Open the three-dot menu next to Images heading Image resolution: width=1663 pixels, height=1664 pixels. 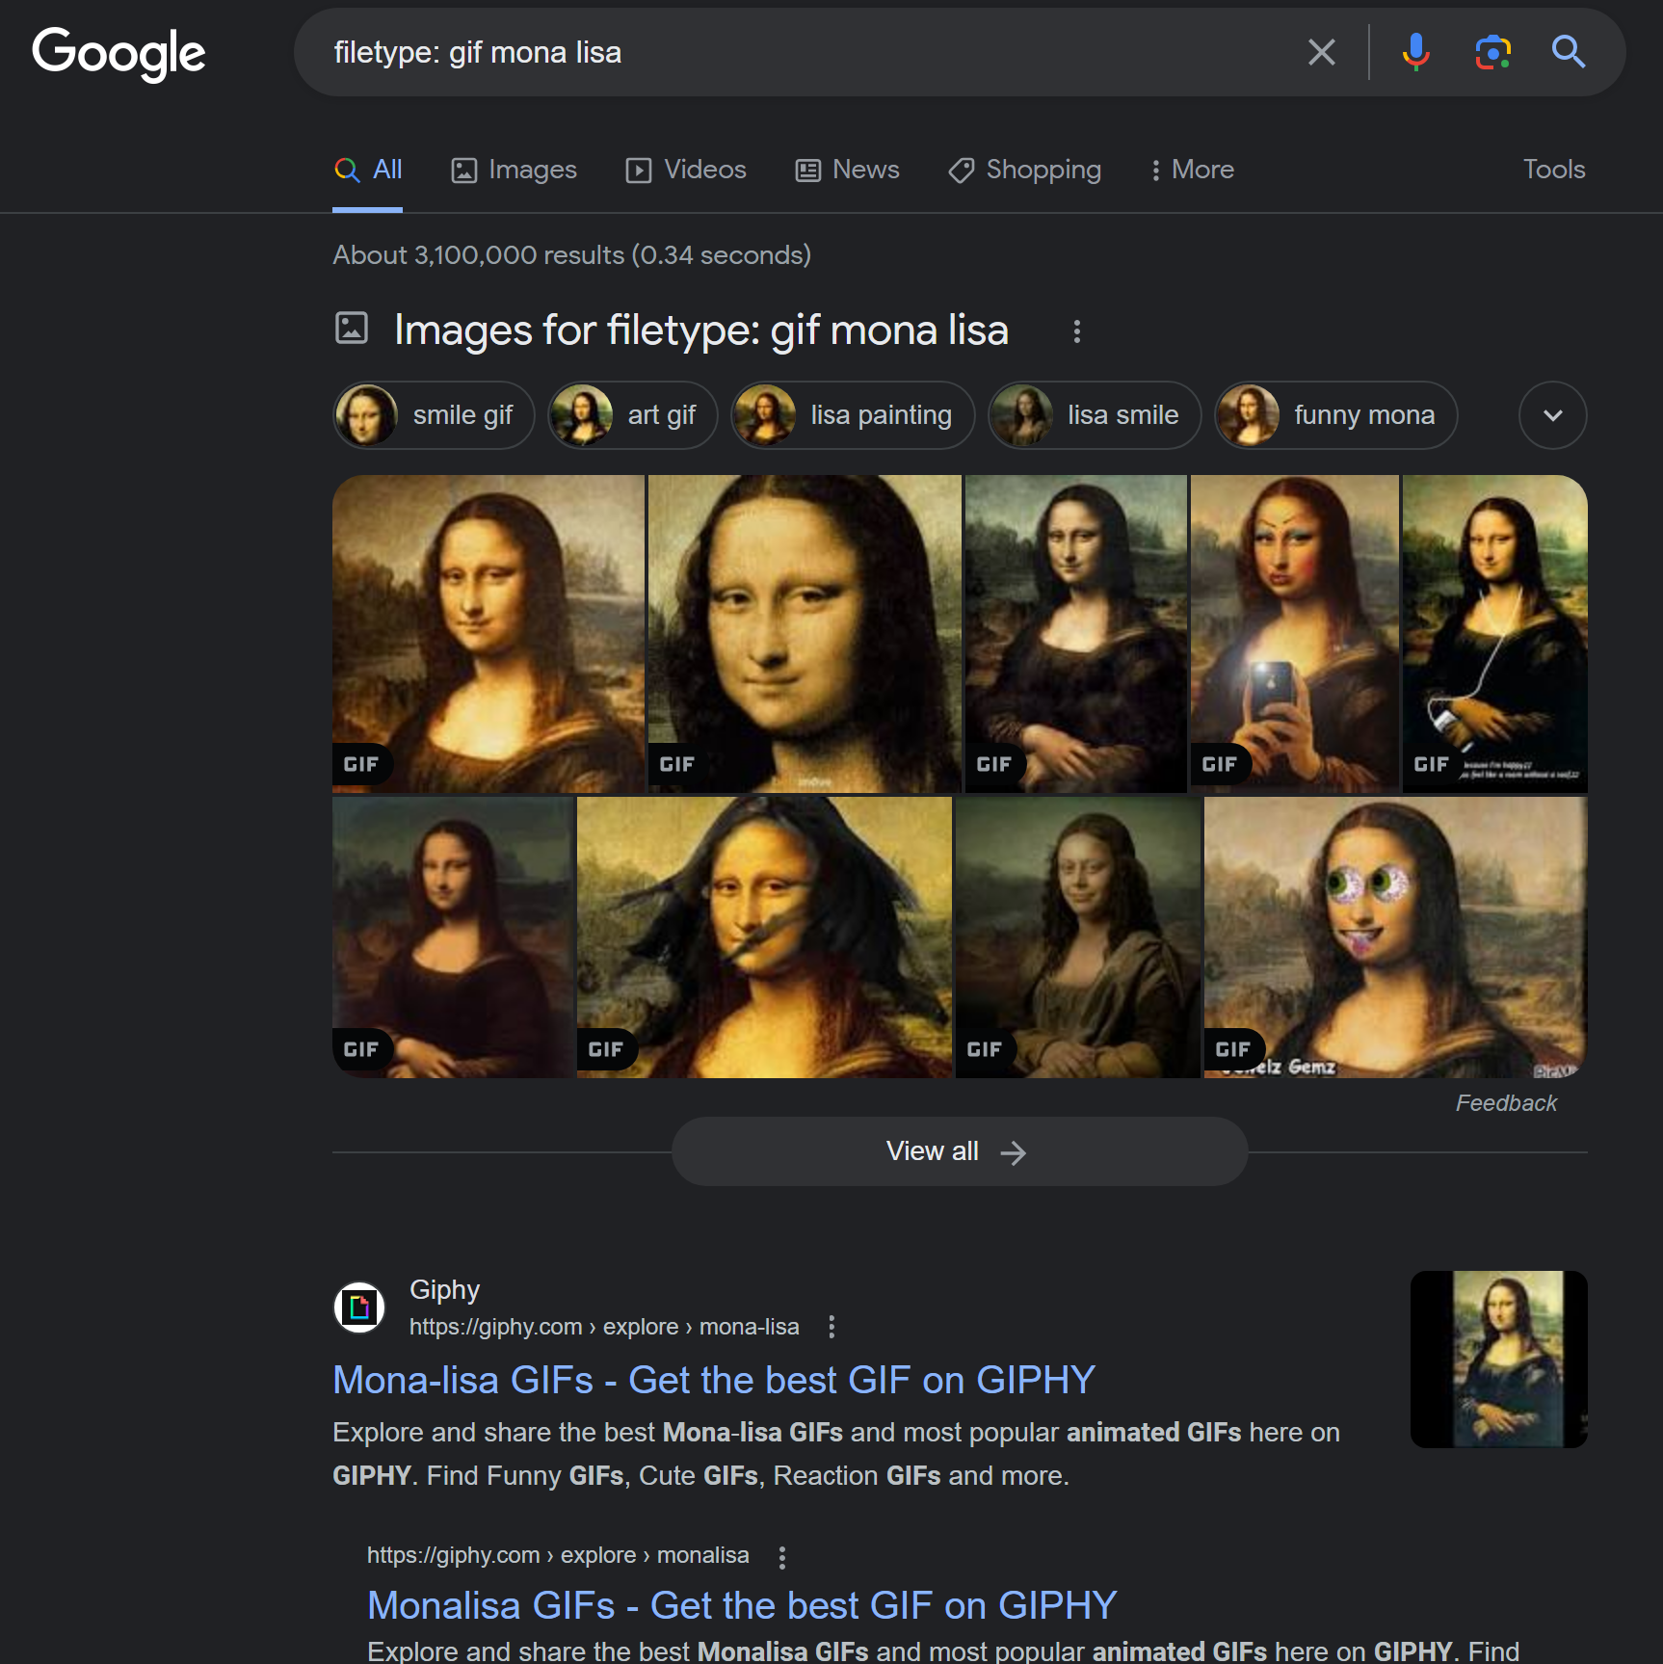[1077, 331]
